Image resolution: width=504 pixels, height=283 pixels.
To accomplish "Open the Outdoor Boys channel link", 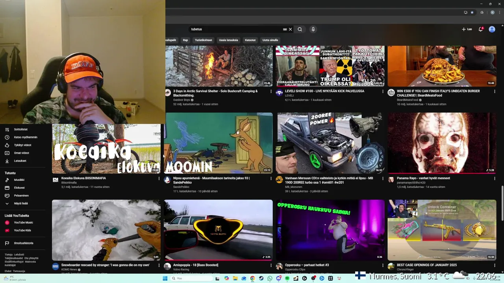I will pos(182,100).
